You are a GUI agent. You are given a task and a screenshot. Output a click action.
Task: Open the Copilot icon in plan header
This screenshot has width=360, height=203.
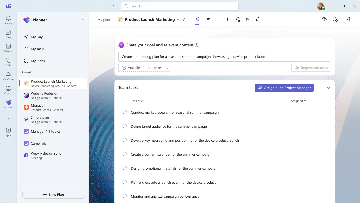tap(324, 19)
